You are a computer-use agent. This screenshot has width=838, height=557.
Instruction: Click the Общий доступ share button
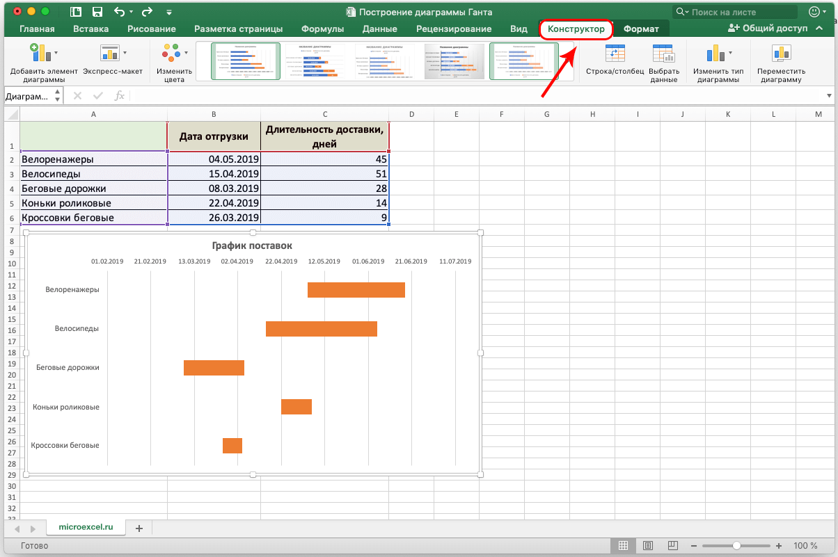click(x=768, y=29)
